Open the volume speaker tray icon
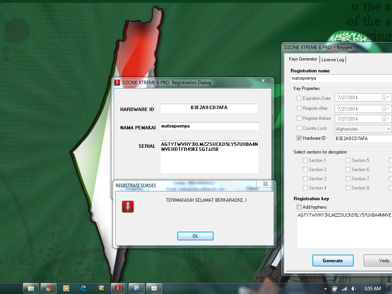Viewport: 392px width, 294px height. 353,289
